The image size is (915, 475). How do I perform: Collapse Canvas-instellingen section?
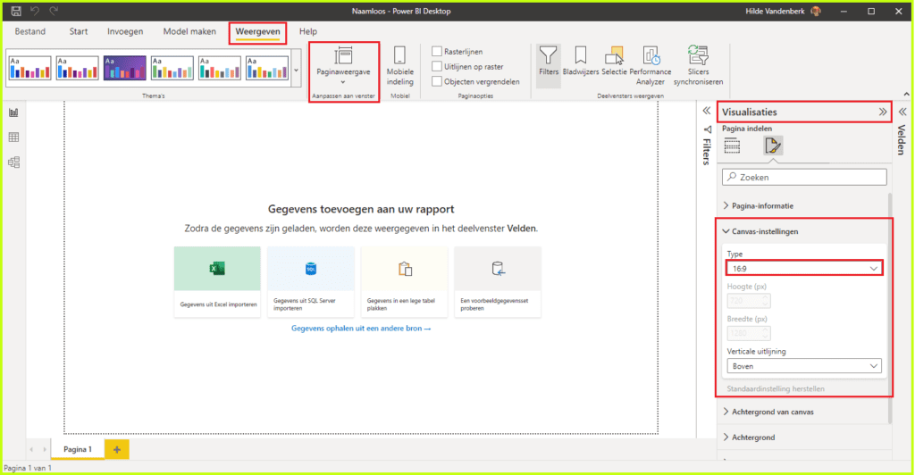[761, 231]
